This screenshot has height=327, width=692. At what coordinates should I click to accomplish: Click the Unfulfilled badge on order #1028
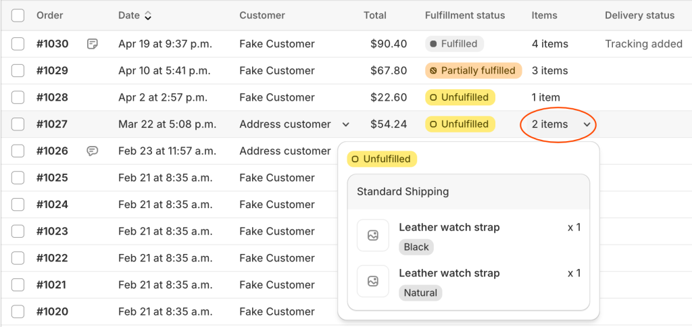tap(460, 97)
